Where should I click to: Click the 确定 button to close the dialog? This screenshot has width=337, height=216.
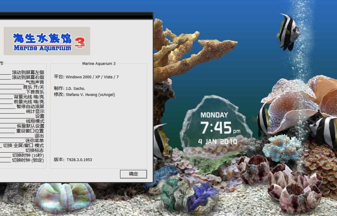point(133,174)
